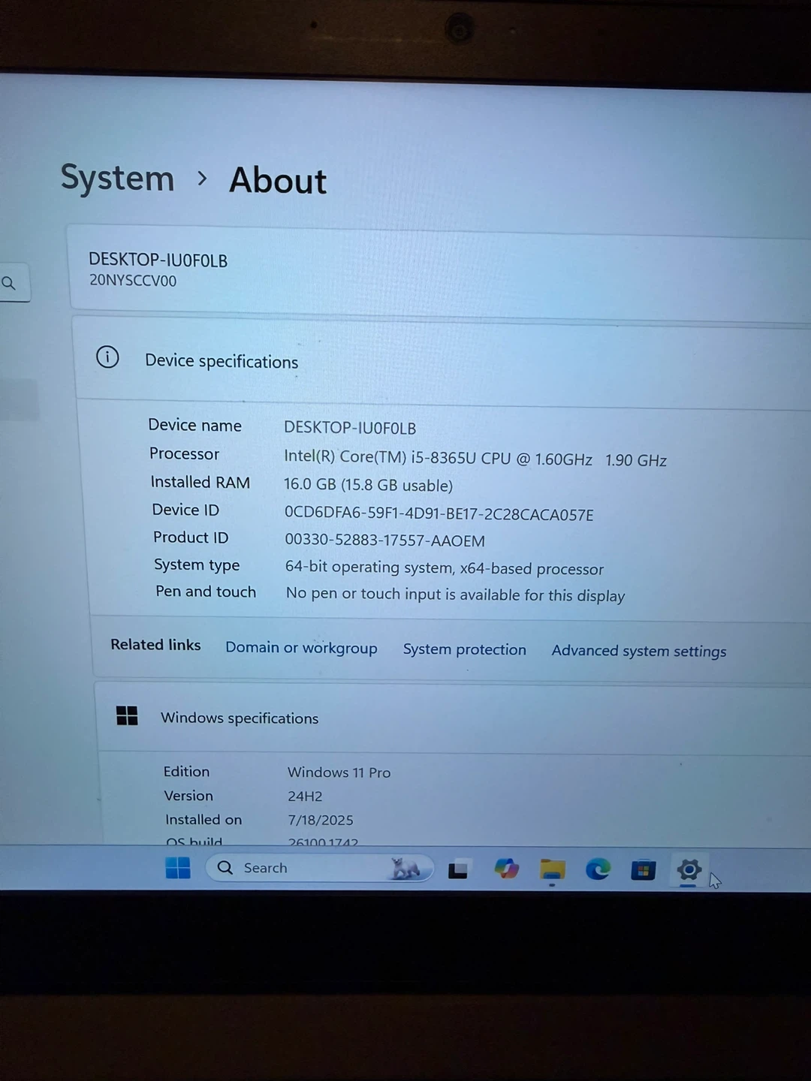
Task: Select the System type 64-bit text
Action: pos(444,568)
